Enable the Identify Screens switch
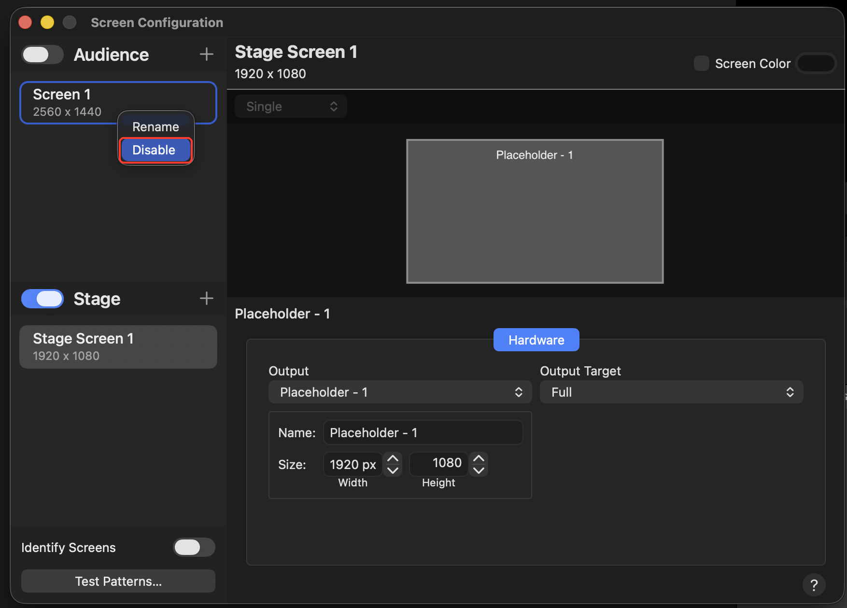 click(x=194, y=547)
